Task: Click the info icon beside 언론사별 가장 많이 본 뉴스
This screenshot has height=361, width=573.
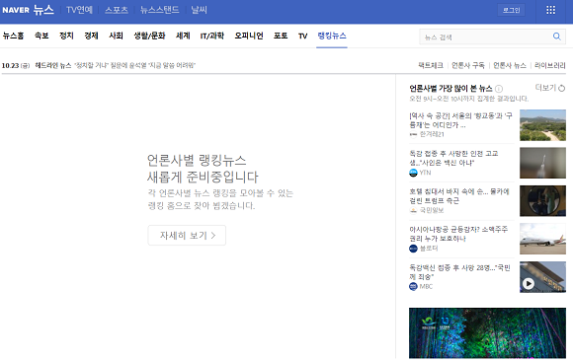Action: (x=499, y=89)
